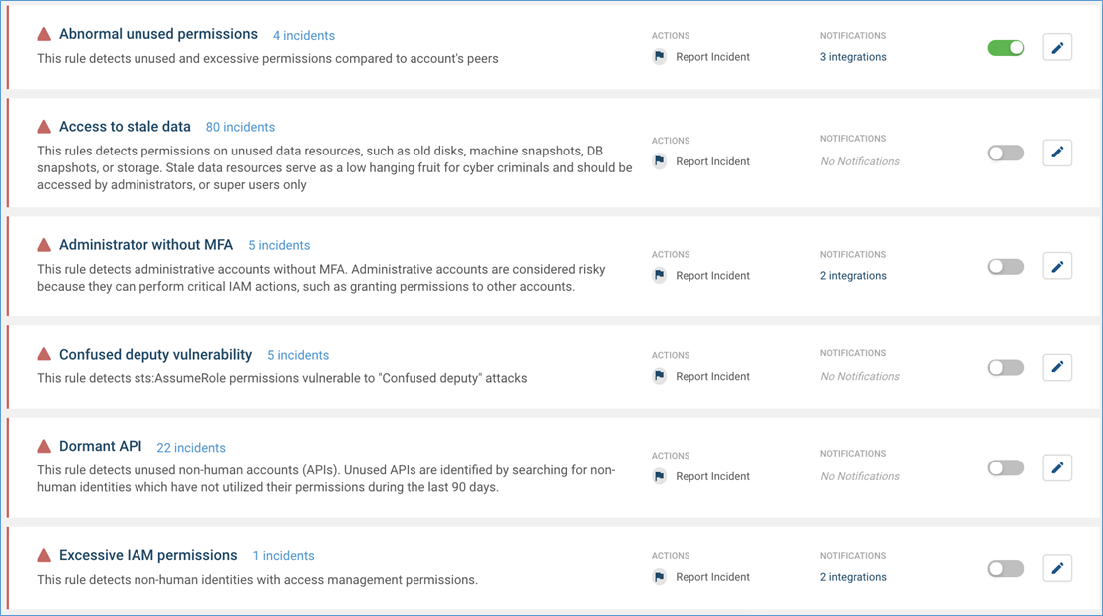1103x616 pixels.
Task: Edit the Abnormal unused permissions rule
Action: 1056,47
